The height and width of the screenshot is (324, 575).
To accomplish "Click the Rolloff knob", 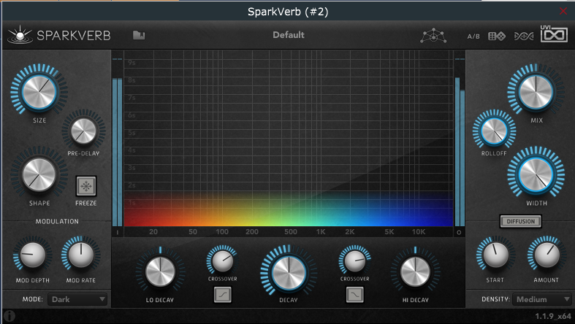I will (494, 131).
